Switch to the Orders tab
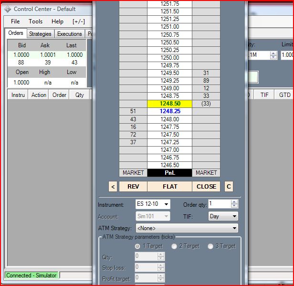Screen dimensions: 294x286 [16, 33]
